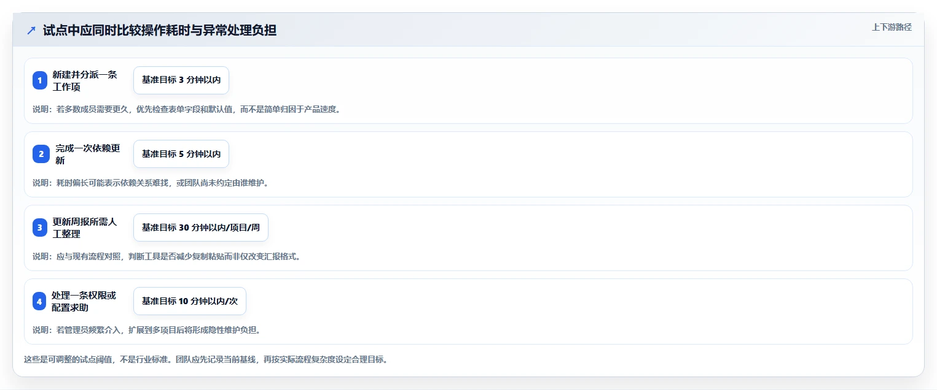Click the note about 表单字段和默认值
The width and height of the screenshot is (937, 390).
click(186, 109)
